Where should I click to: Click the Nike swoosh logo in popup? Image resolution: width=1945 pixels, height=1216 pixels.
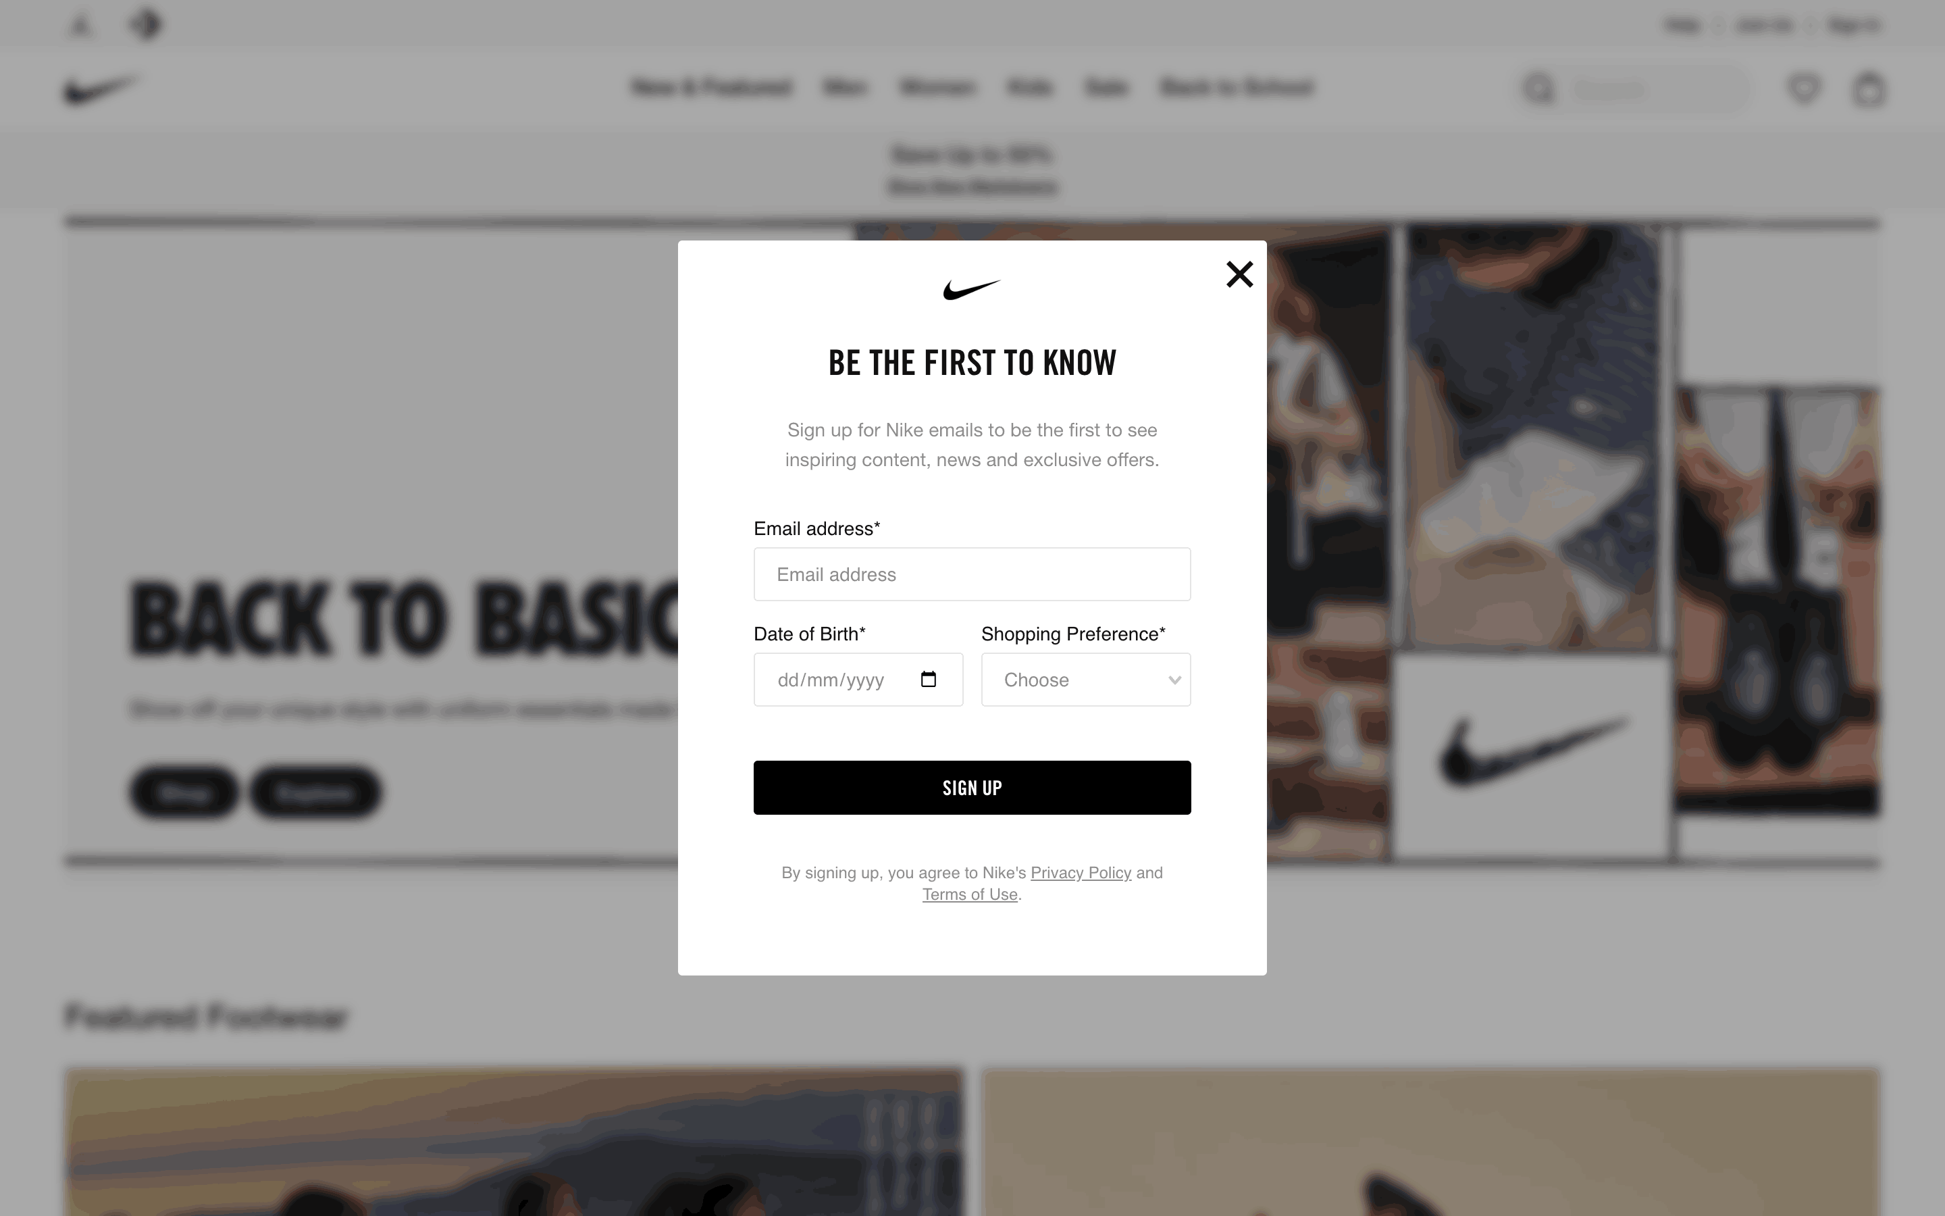point(972,290)
